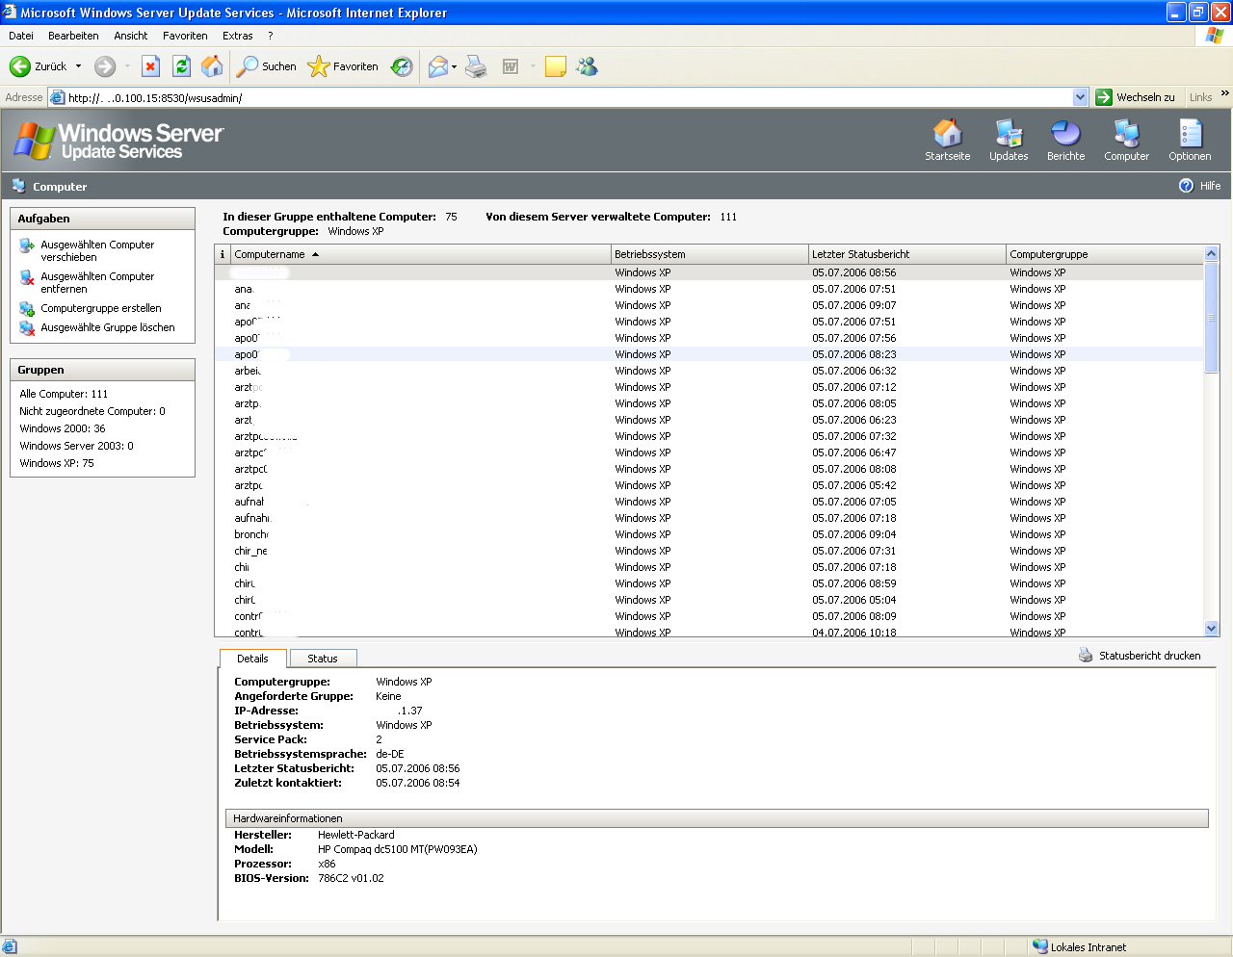
Task: Open the mail envelope toolbar button
Action: (x=438, y=66)
